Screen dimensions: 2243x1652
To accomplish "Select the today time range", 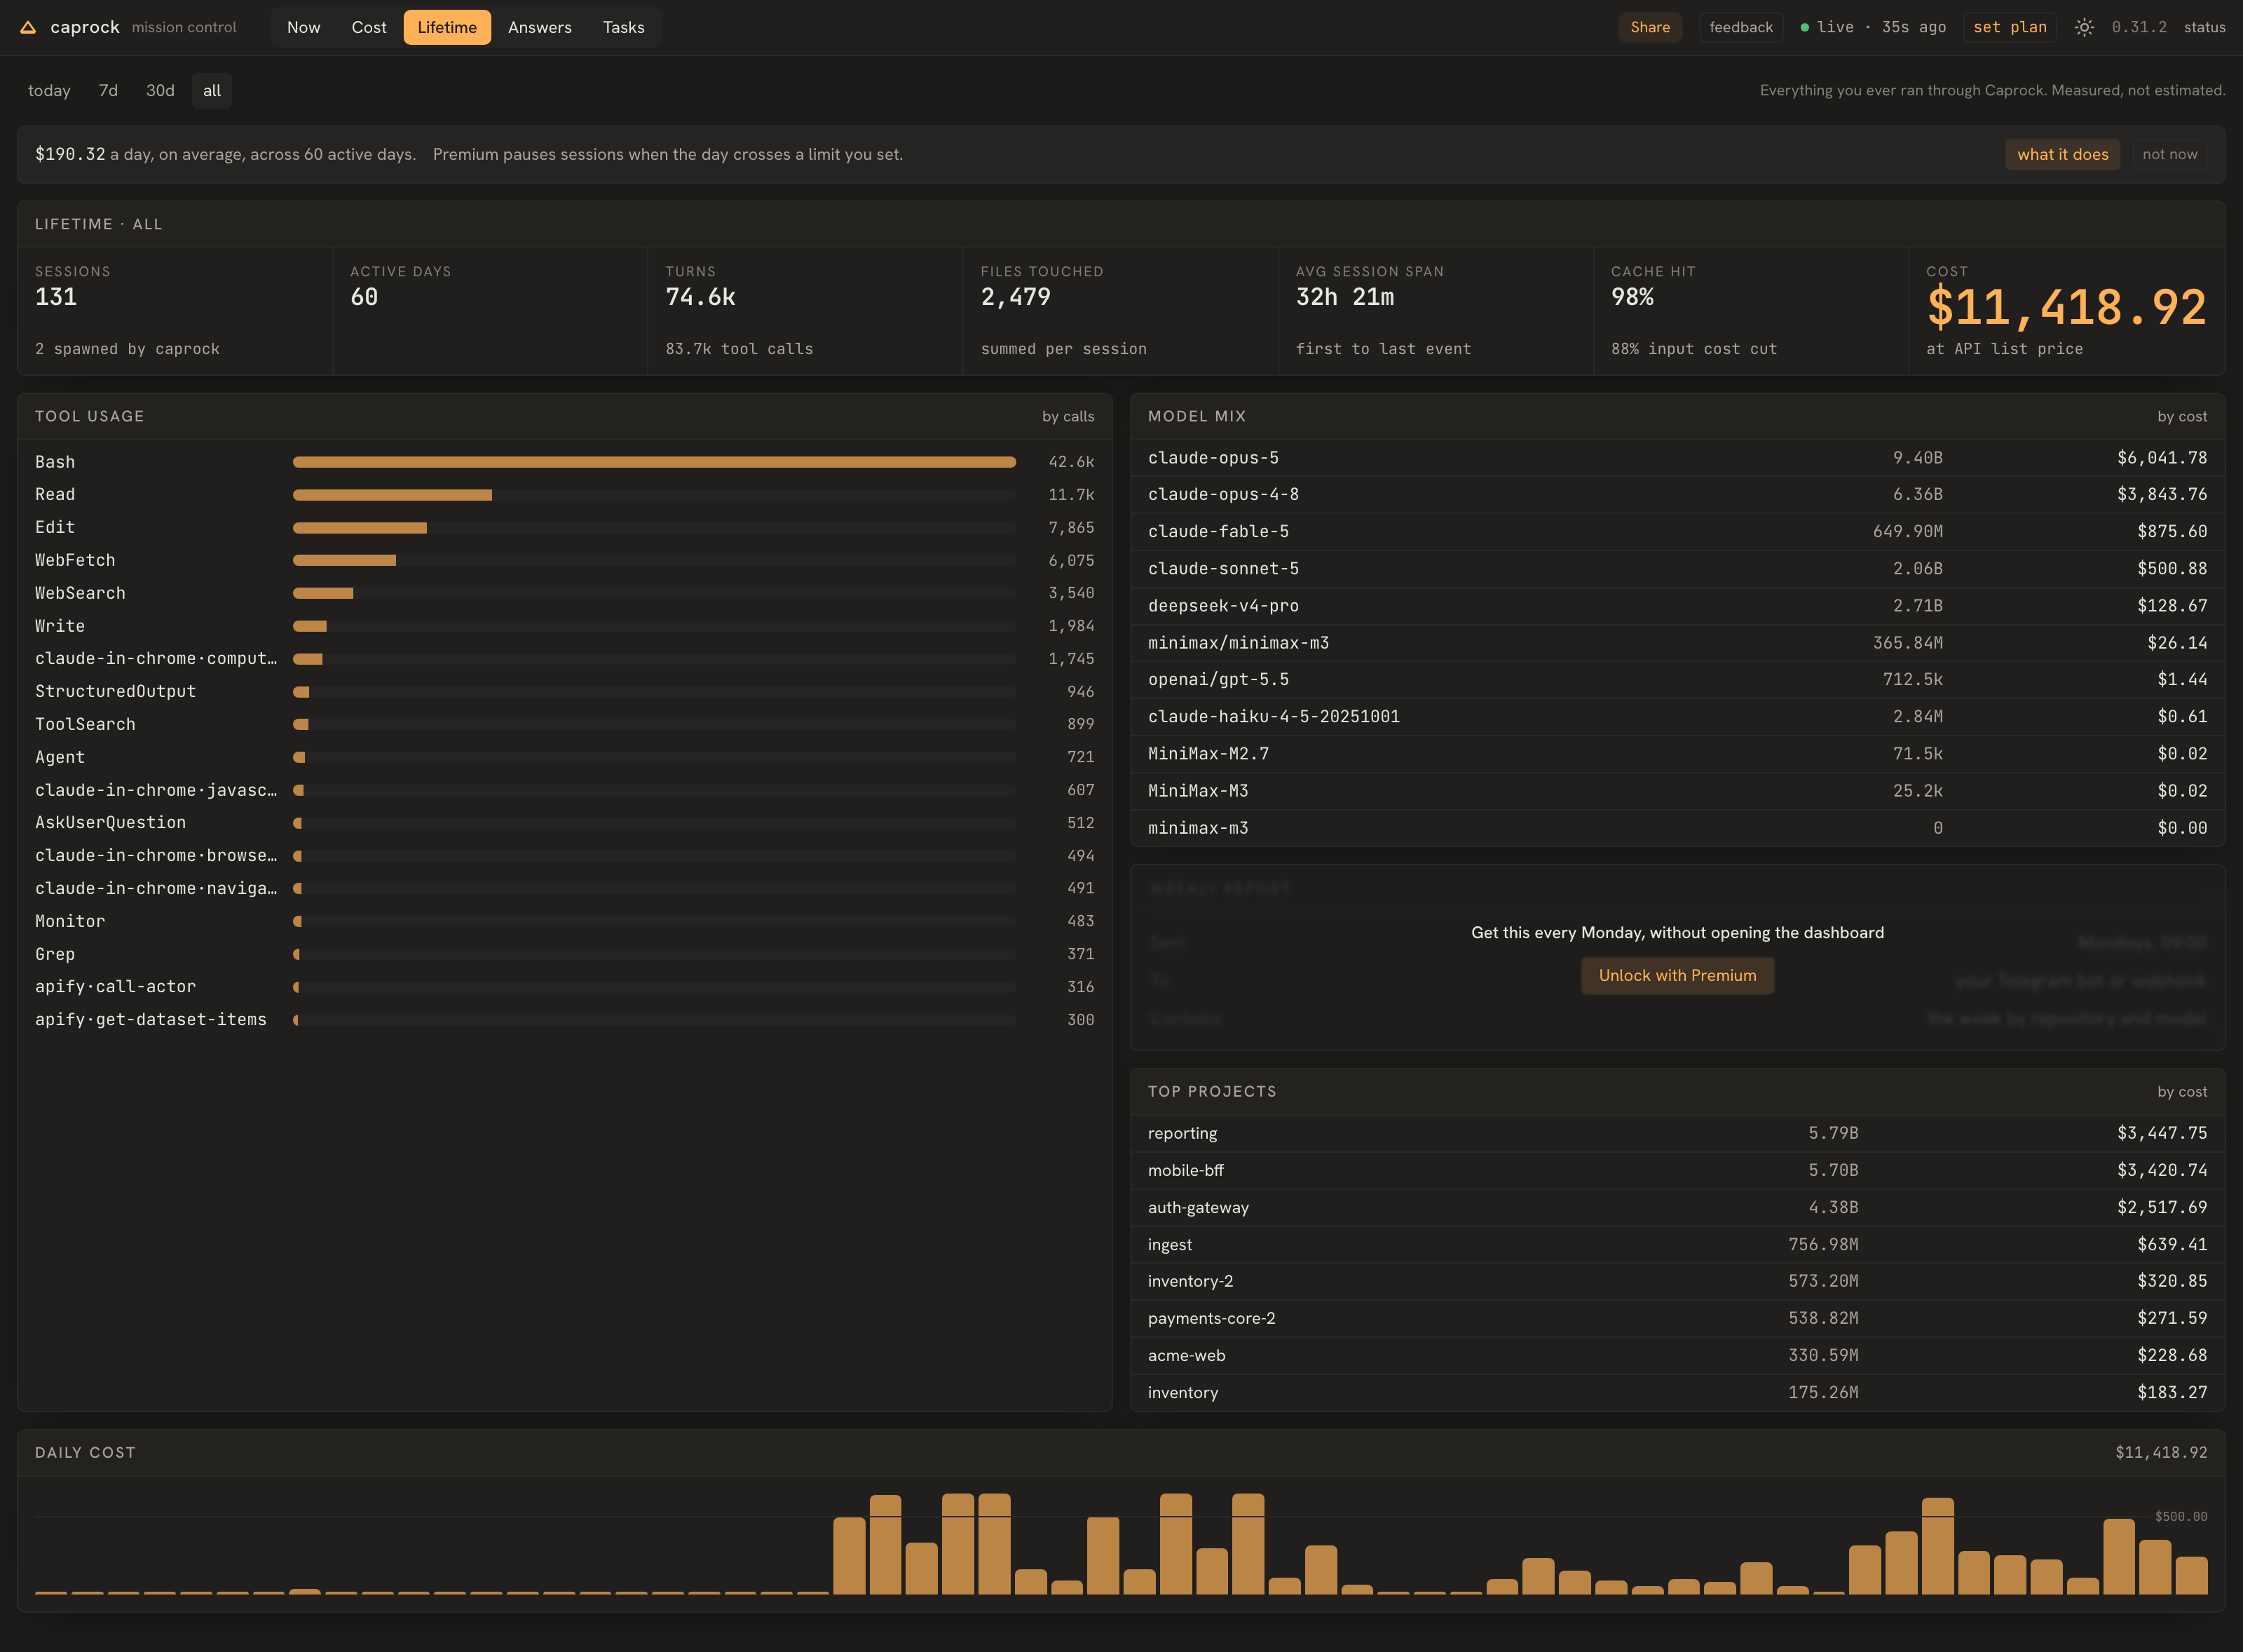I will pyautogui.click(x=49, y=91).
